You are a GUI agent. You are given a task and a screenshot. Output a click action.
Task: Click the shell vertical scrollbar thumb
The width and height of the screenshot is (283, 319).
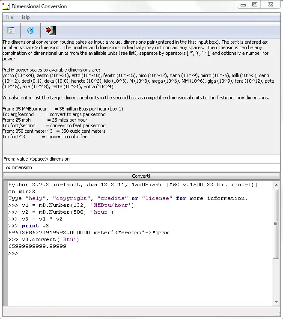[x=276, y=224]
